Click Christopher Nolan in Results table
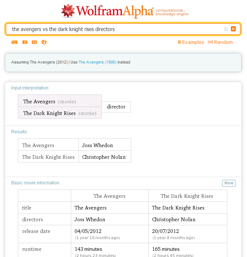The height and width of the screenshot is (257, 247). pos(104,157)
